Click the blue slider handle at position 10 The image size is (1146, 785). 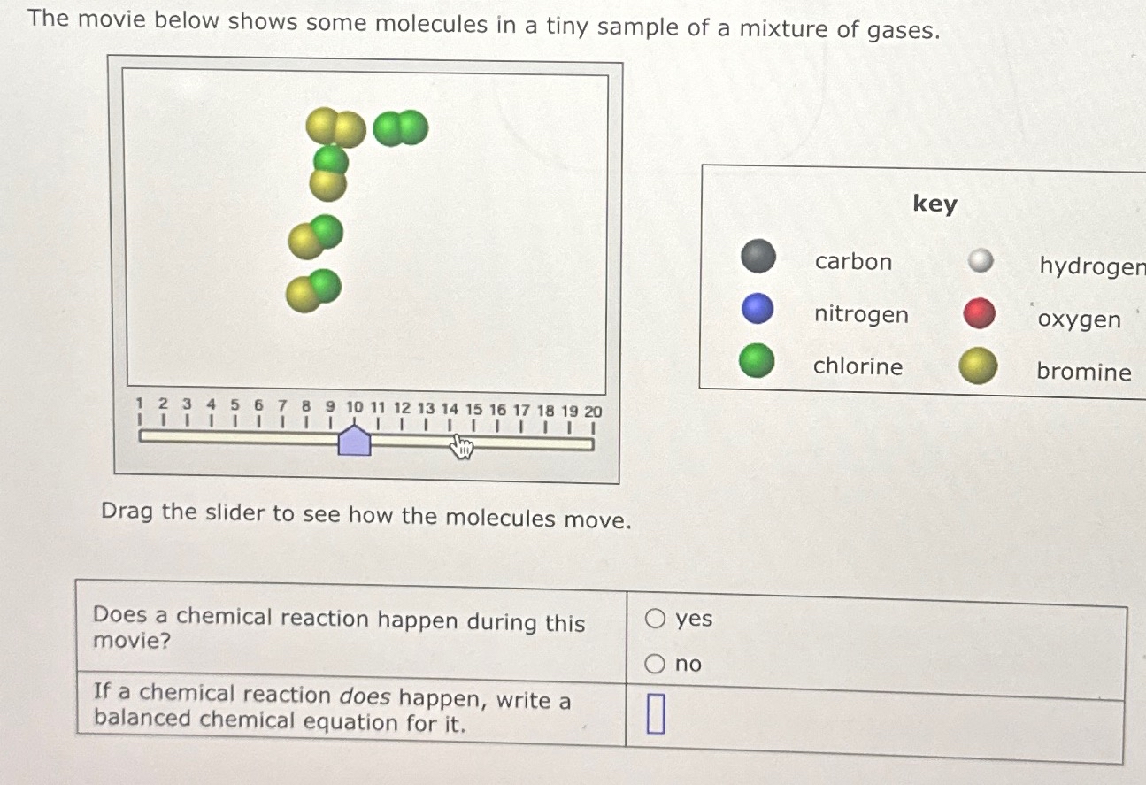click(x=354, y=441)
